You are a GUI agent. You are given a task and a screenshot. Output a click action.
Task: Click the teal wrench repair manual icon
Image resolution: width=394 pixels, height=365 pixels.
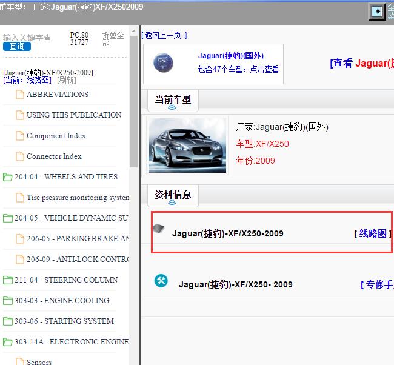pos(161,281)
